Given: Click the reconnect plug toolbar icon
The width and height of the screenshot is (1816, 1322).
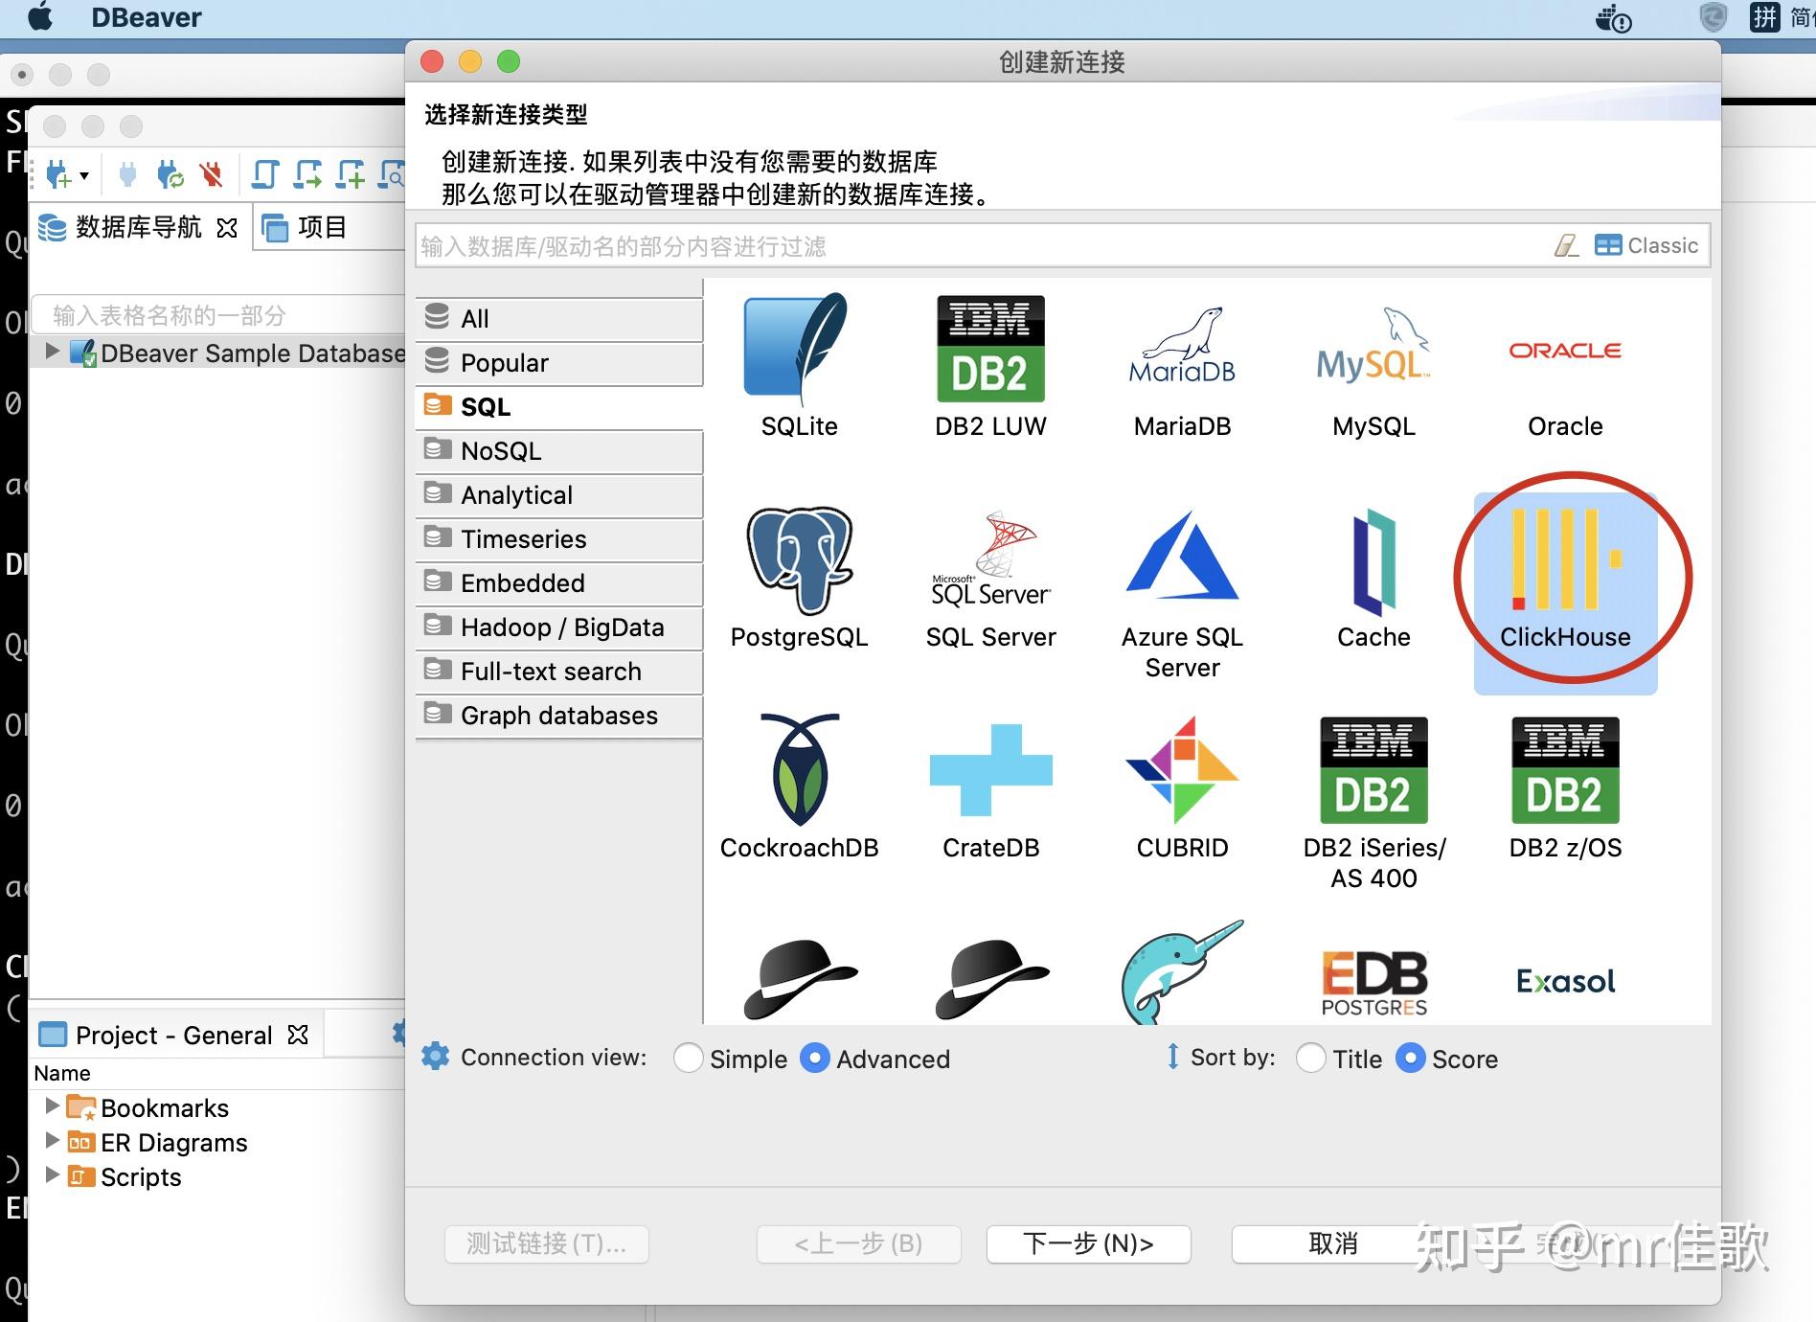Looking at the screenshot, I should click(x=170, y=174).
